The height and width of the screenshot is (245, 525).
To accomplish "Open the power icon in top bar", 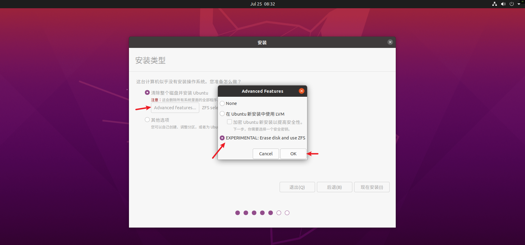I will [512, 4].
